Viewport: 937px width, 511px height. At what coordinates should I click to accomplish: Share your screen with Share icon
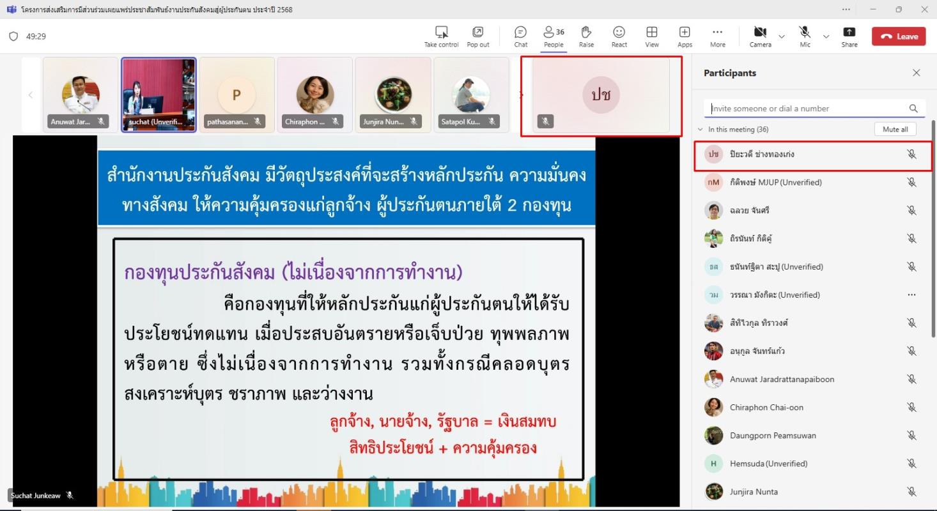pyautogui.click(x=849, y=36)
